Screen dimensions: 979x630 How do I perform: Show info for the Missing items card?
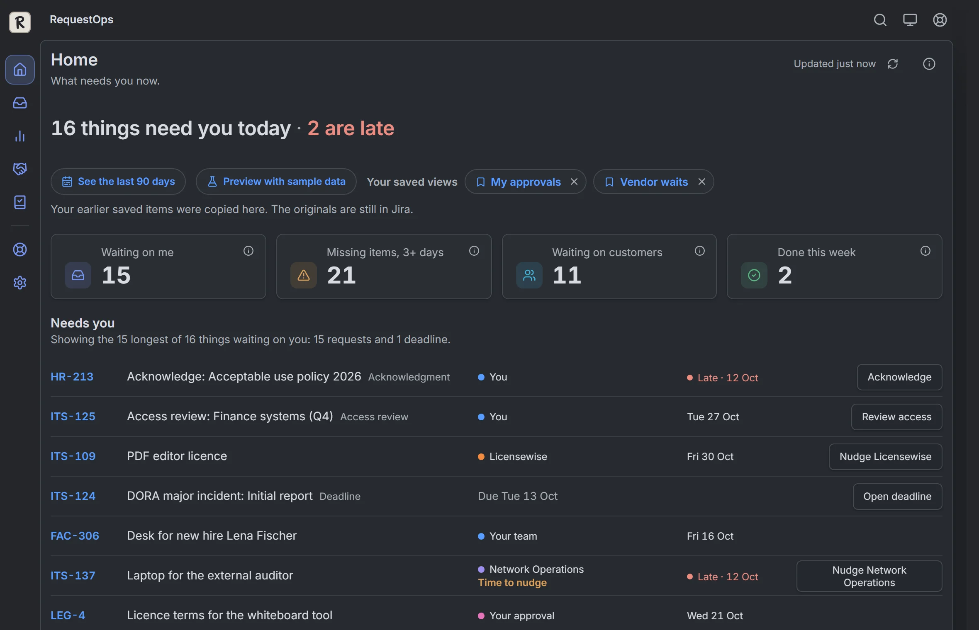474,251
